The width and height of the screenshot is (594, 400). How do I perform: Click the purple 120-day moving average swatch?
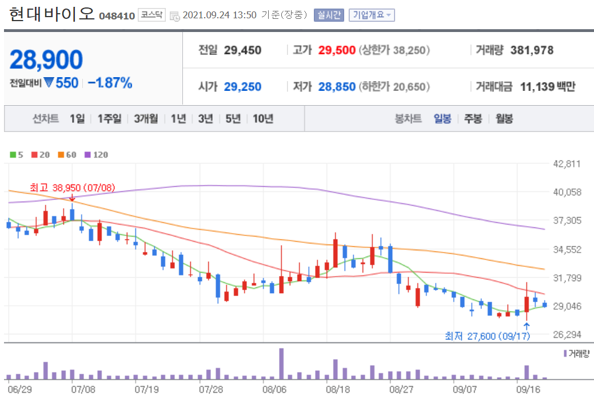pyautogui.click(x=87, y=154)
